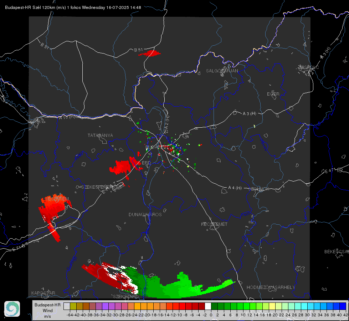Click the 'SZÉKESFEHÉRVÁR' city label

click(x=102, y=187)
